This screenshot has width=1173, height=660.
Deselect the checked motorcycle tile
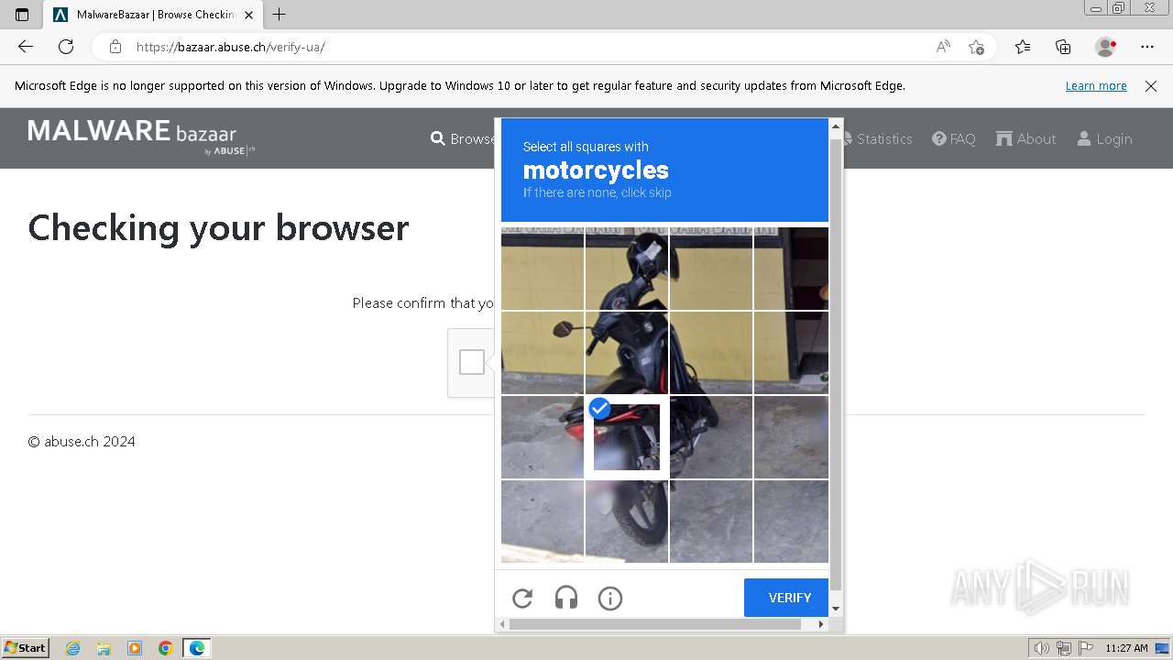click(x=627, y=437)
